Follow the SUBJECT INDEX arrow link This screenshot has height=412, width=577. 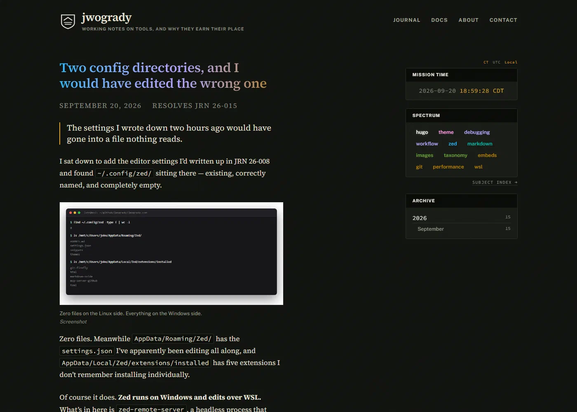coord(495,182)
